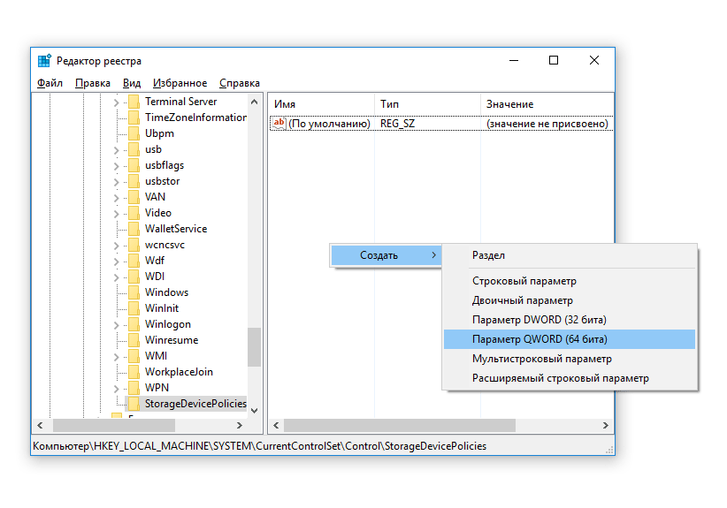Click the StorageDevicePolicies folder icon
The width and height of the screenshot is (727, 508).
(x=134, y=404)
